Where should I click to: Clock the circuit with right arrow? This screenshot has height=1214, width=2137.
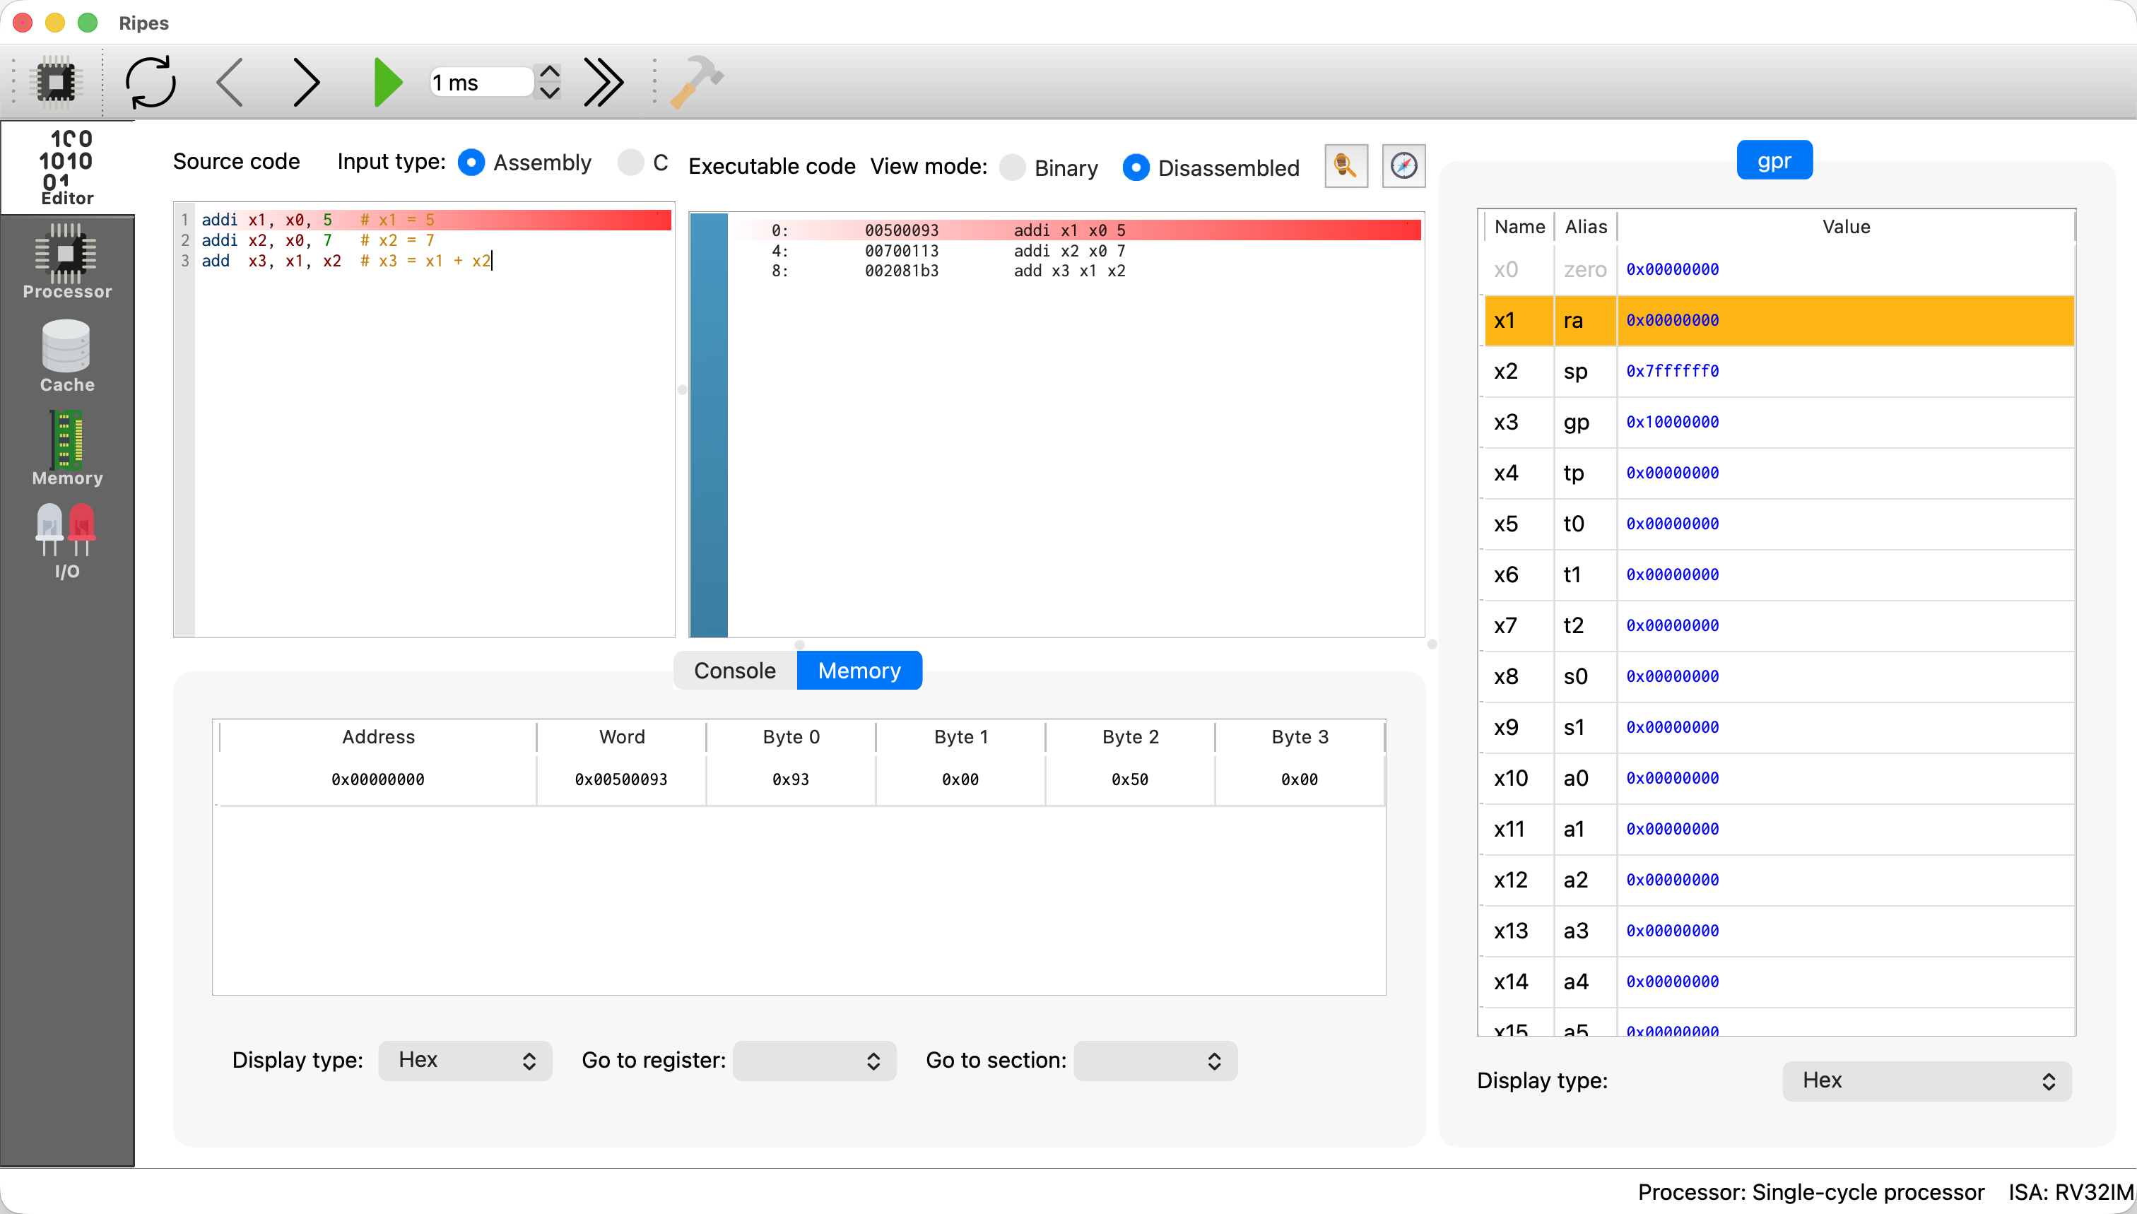pyautogui.click(x=306, y=82)
